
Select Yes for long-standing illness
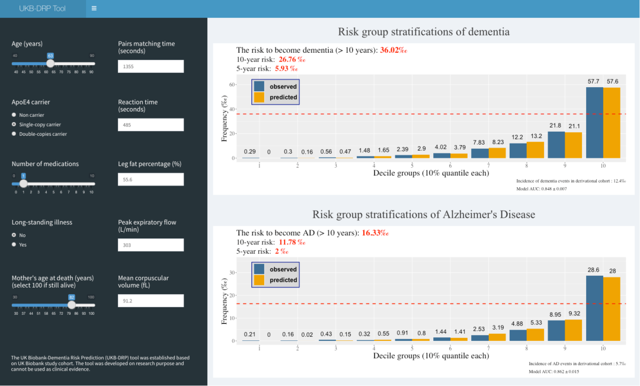tap(14, 244)
